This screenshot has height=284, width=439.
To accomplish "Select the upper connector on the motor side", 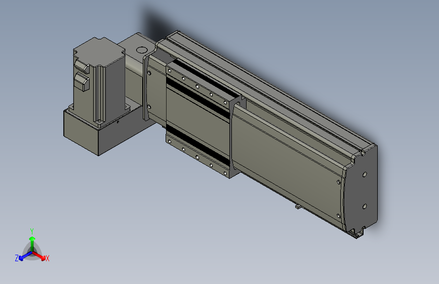I will click(81, 66).
